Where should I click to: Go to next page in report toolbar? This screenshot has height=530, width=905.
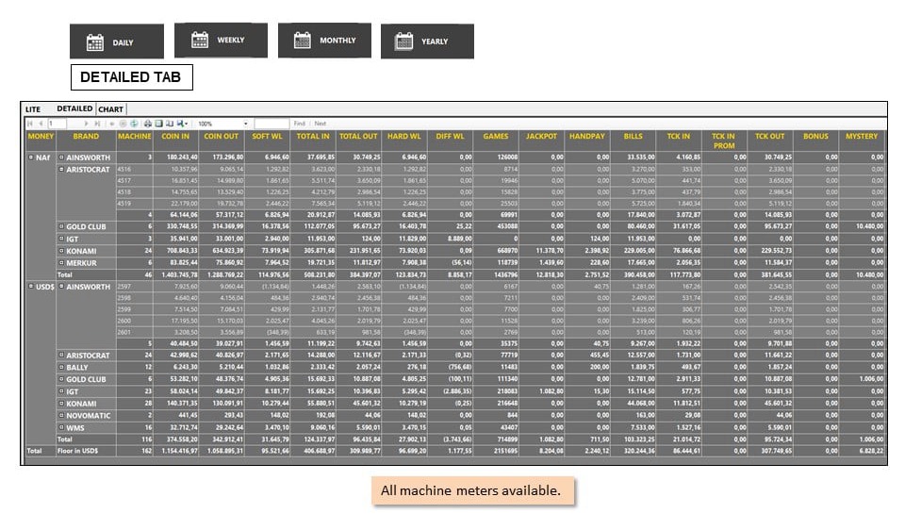87,124
